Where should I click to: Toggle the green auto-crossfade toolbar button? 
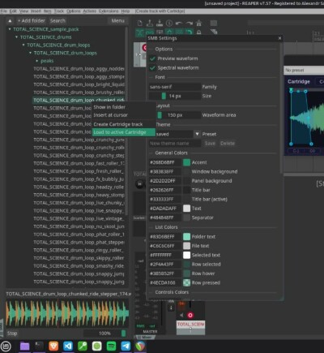pyautogui.click(x=139, y=33)
